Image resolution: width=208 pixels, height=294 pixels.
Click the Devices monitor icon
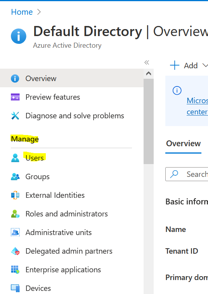15,288
